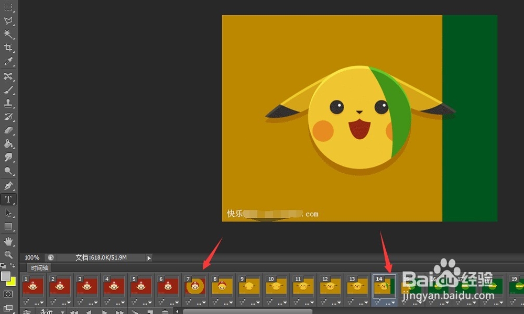
Task: Go to the next frame
Action: click(119, 312)
